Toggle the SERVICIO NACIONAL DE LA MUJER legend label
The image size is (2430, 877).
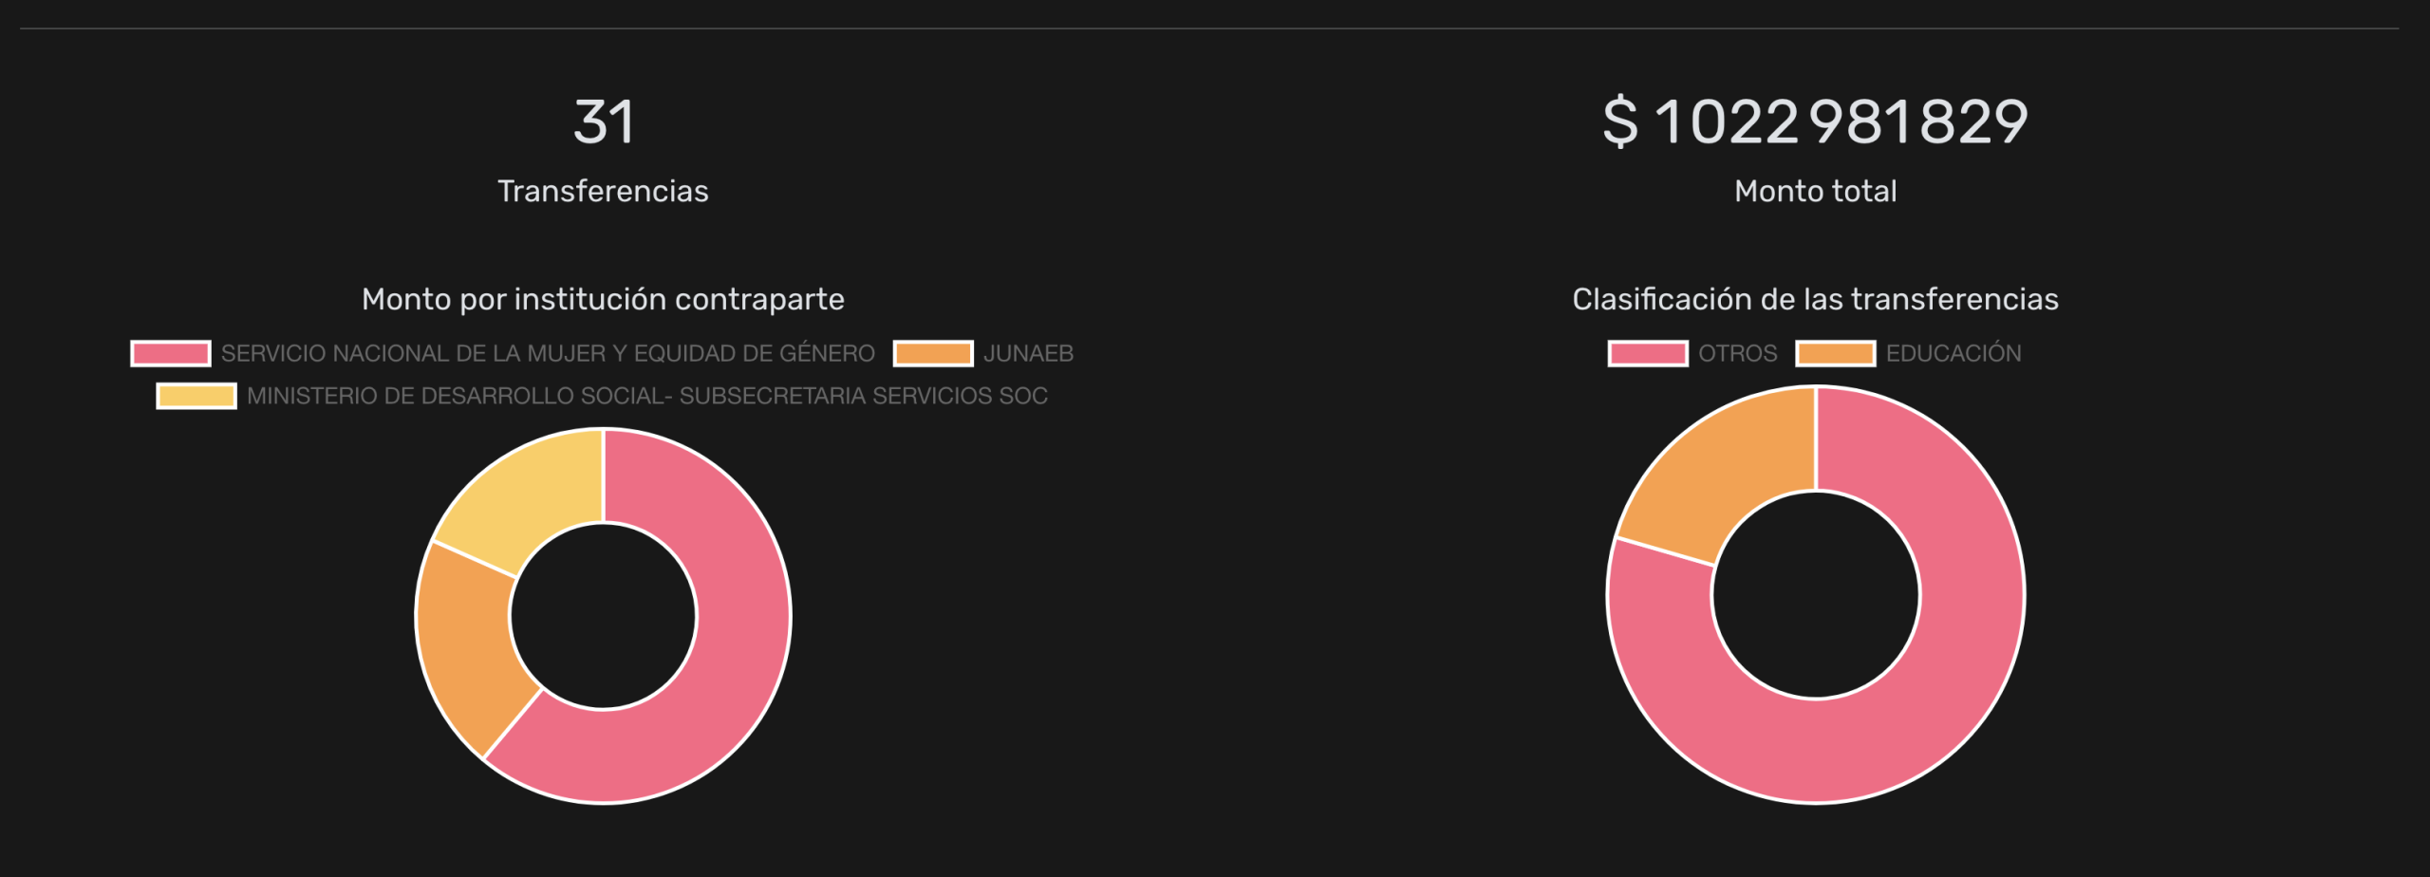point(548,353)
